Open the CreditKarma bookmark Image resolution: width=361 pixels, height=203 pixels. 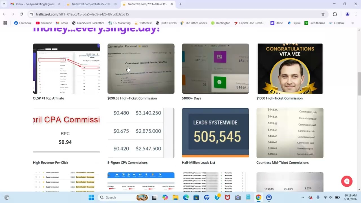coord(314,23)
